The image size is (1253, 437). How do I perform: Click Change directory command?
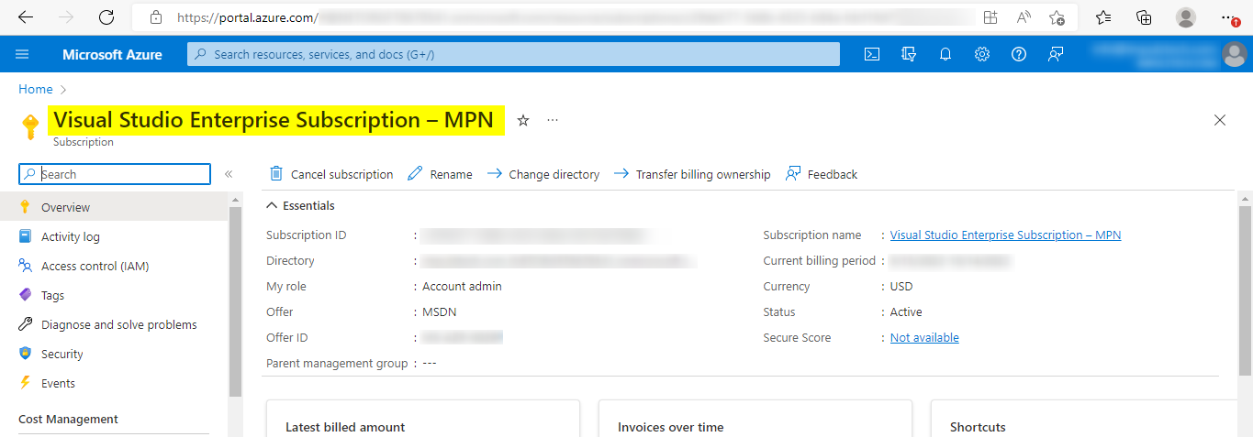pyautogui.click(x=543, y=174)
